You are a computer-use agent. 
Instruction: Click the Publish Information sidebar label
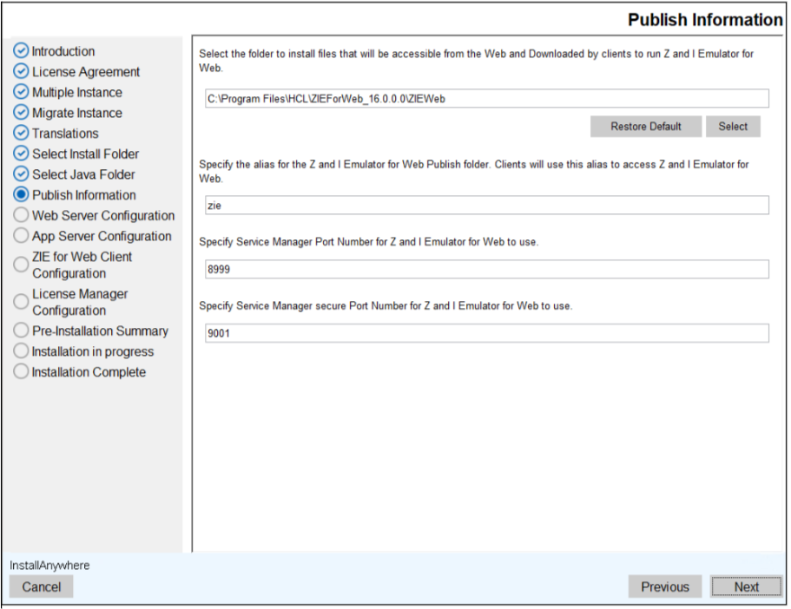coord(83,194)
